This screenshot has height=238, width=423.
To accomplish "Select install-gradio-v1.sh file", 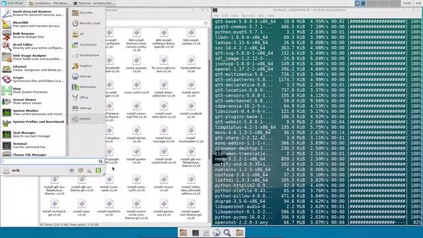I will 137,156.
